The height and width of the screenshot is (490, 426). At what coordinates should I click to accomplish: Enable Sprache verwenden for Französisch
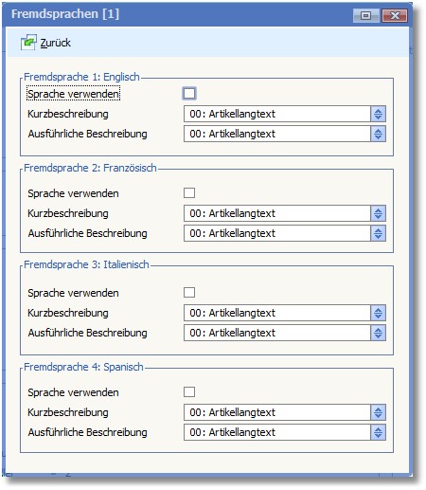coord(189,193)
